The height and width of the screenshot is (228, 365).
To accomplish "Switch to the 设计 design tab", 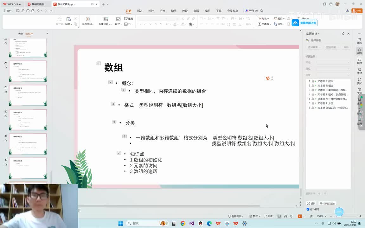I will (x=151, y=11).
